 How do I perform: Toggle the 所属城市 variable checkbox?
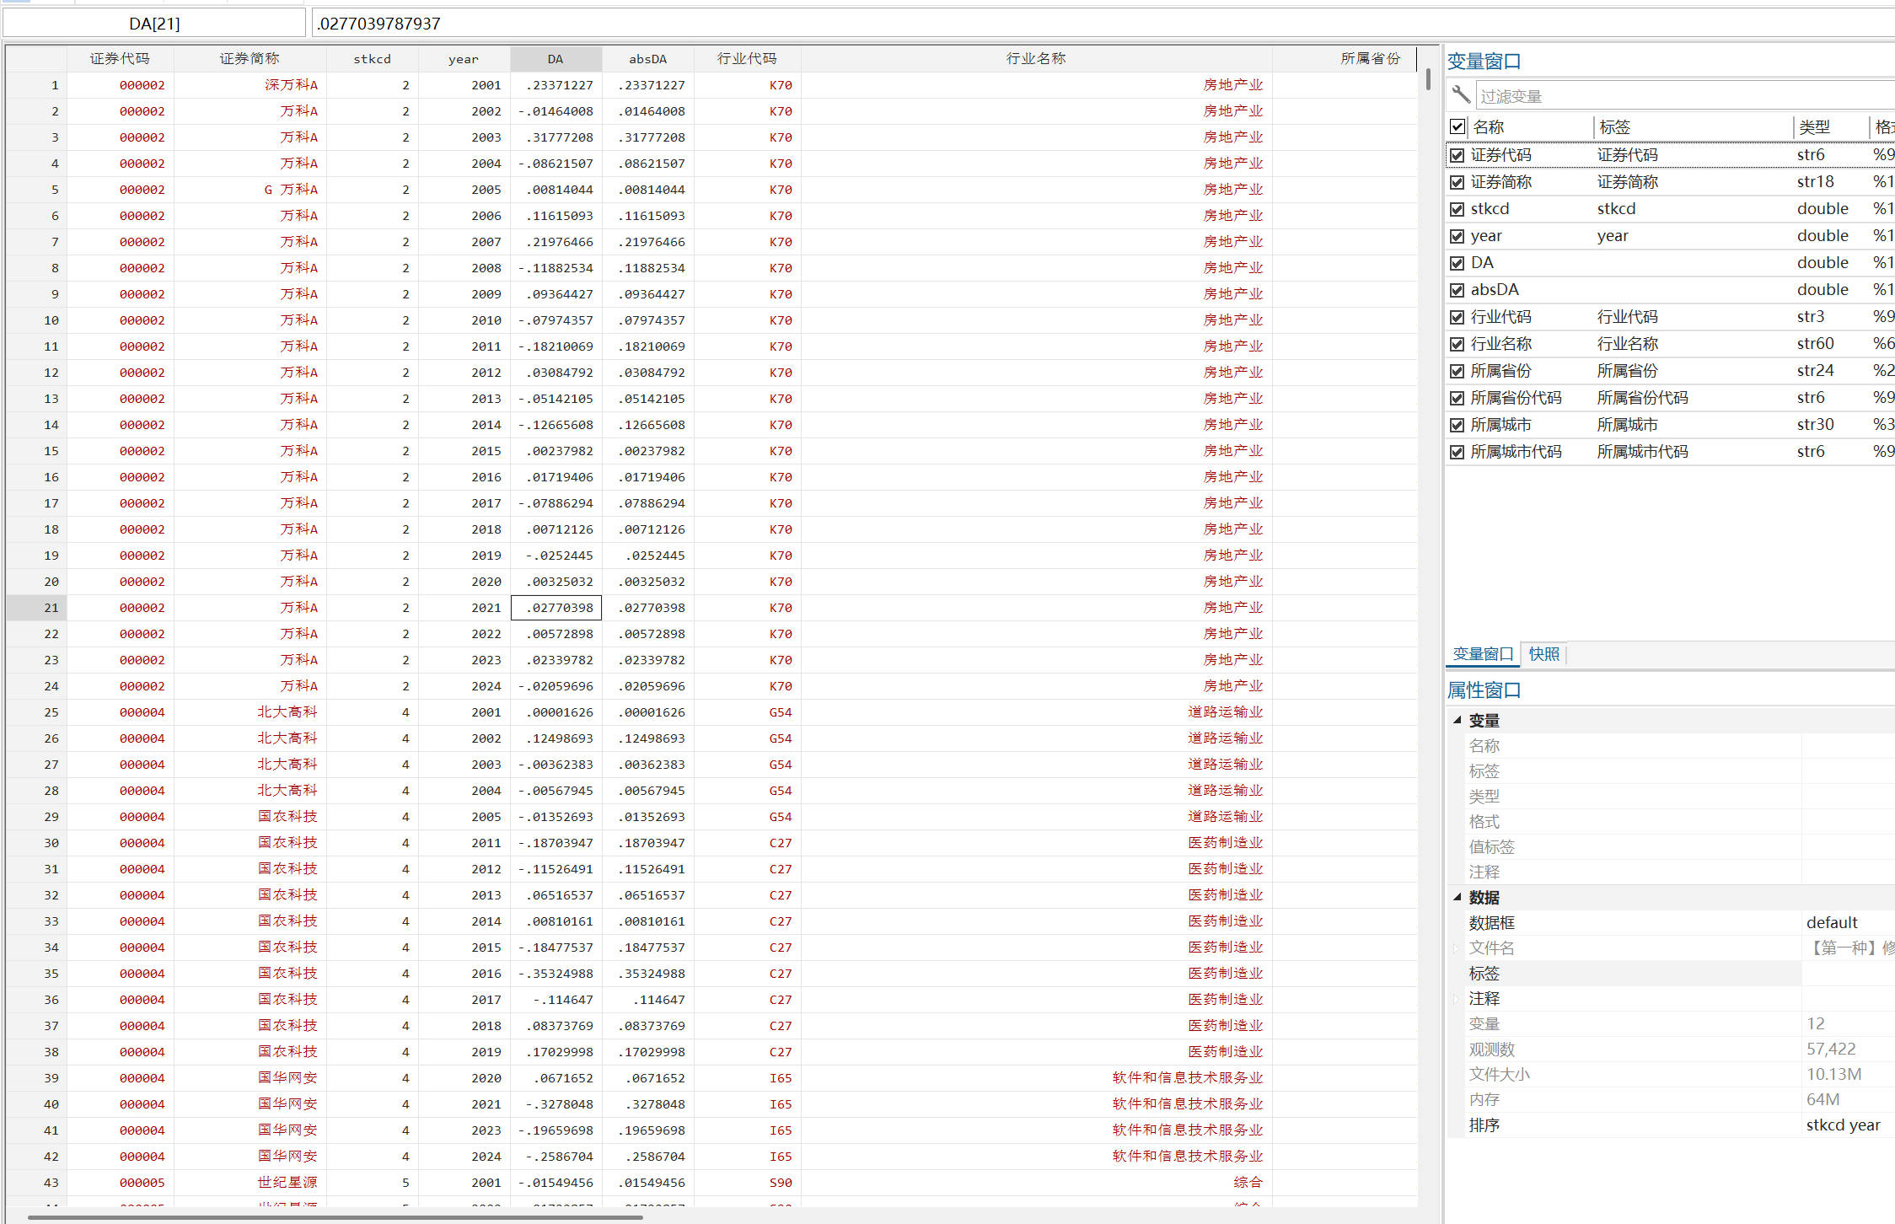coord(1457,425)
